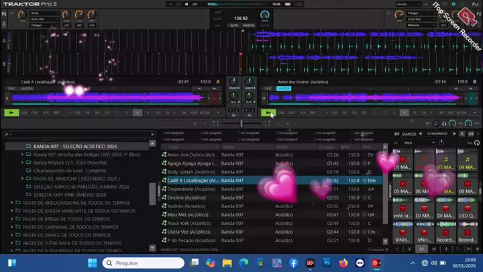This screenshot has height=272, width=483.
Task: Toggle SYNC on deck B
Action: (268, 89)
